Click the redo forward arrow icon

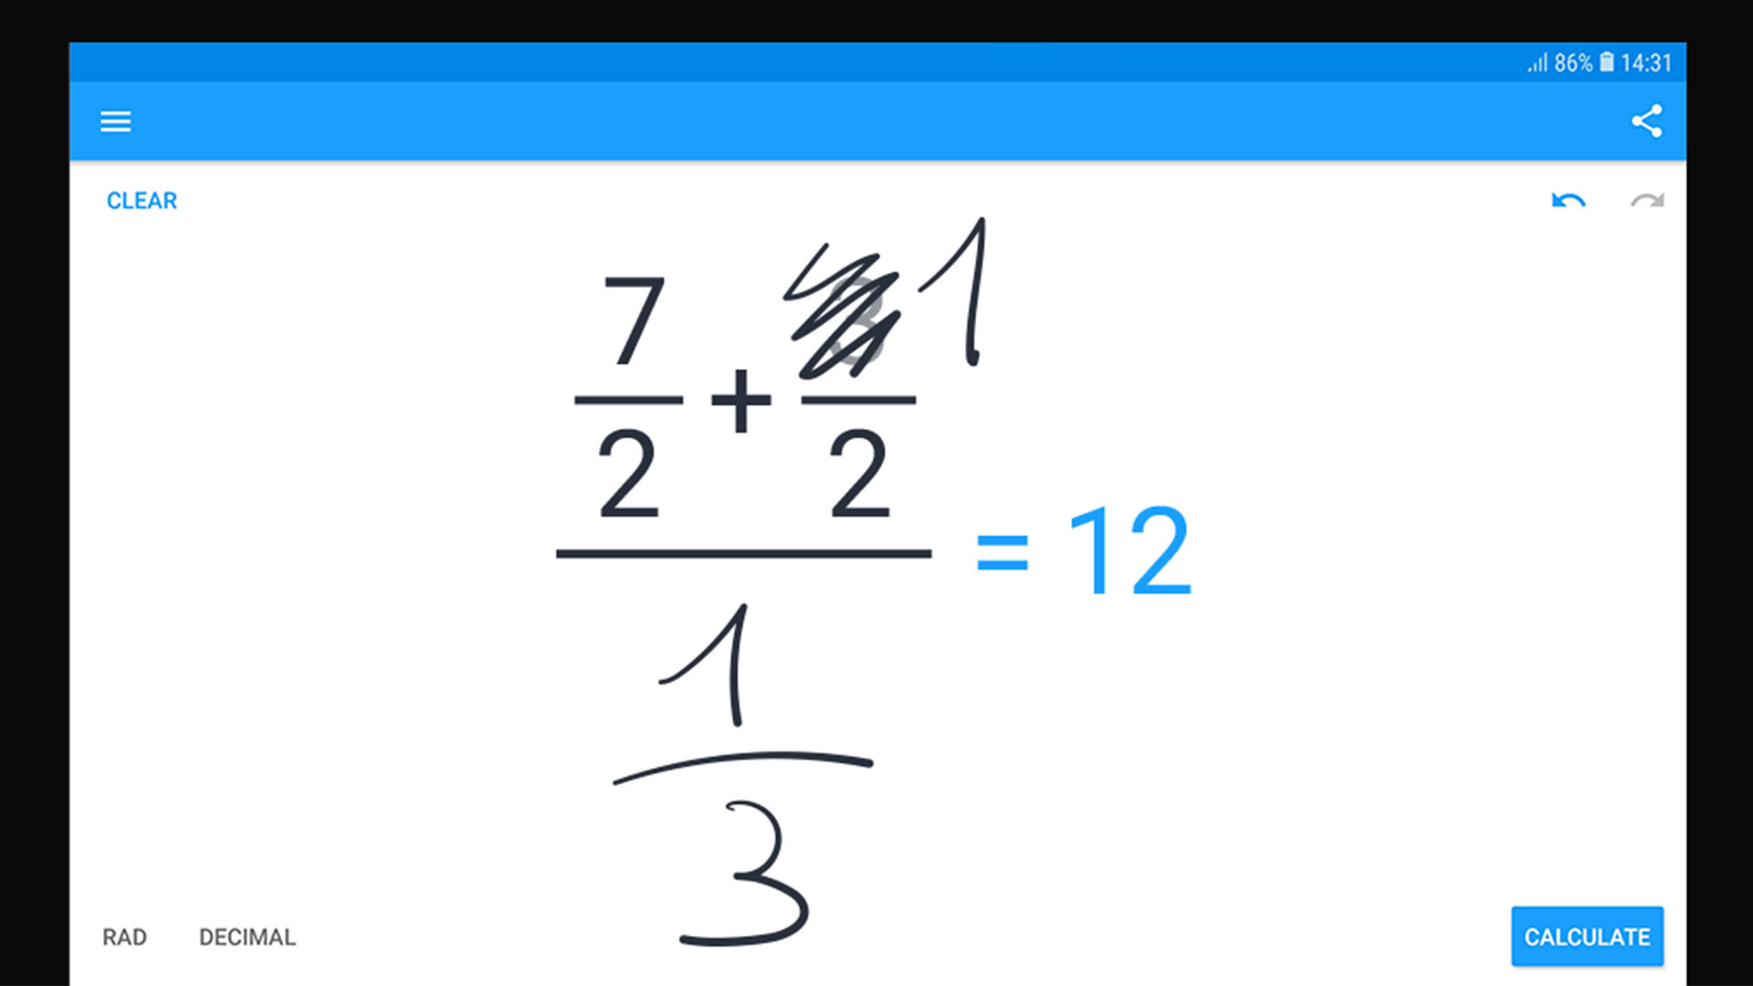[1647, 200]
